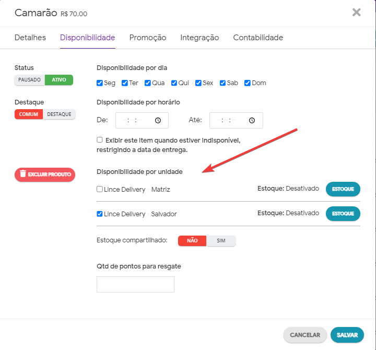Close the Camarão product dialog
Screen dimensions: 376x350
(x=357, y=13)
